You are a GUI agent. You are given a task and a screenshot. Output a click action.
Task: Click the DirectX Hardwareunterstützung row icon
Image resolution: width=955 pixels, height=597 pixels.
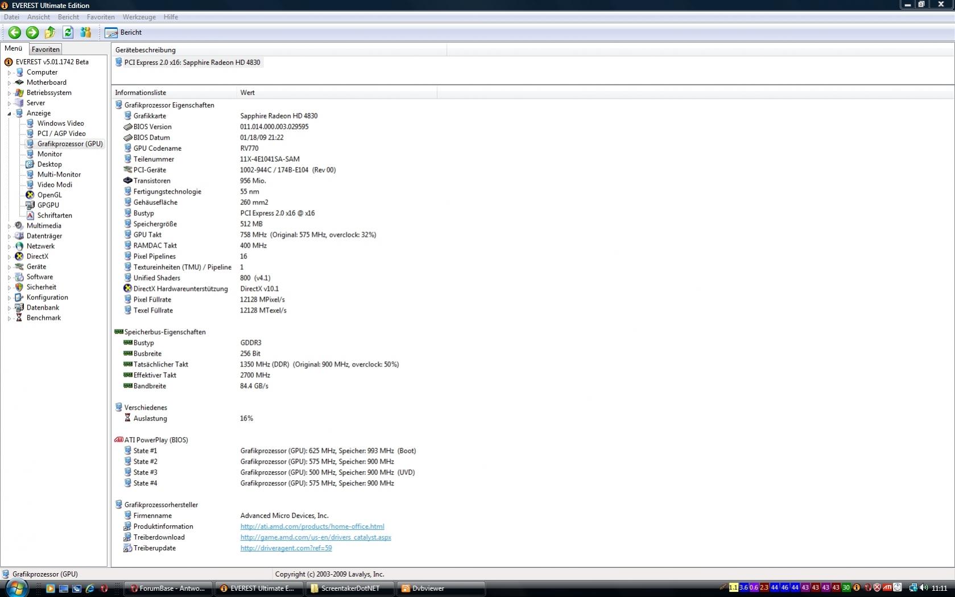[x=127, y=289]
